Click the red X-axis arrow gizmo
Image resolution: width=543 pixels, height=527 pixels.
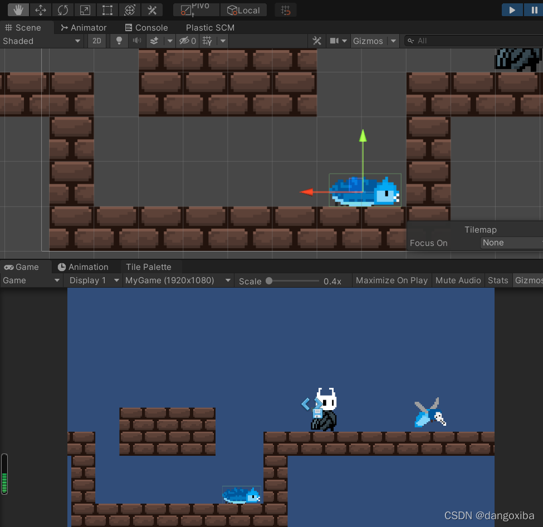pos(306,191)
